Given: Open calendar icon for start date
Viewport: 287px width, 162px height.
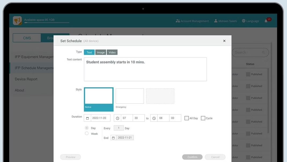Looking at the screenshot, I should [x=87, y=118].
